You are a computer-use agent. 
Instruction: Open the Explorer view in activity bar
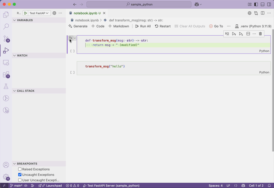(6, 15)
